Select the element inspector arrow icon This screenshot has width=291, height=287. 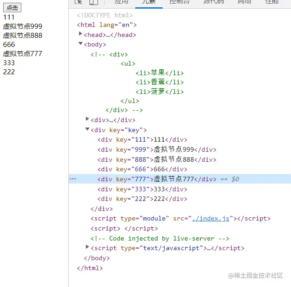pyautogui.click(x=78, y=2)
